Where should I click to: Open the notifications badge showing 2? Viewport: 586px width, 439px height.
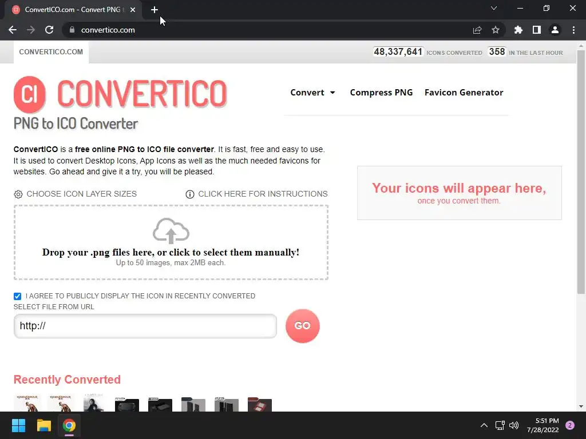(570, 425)
